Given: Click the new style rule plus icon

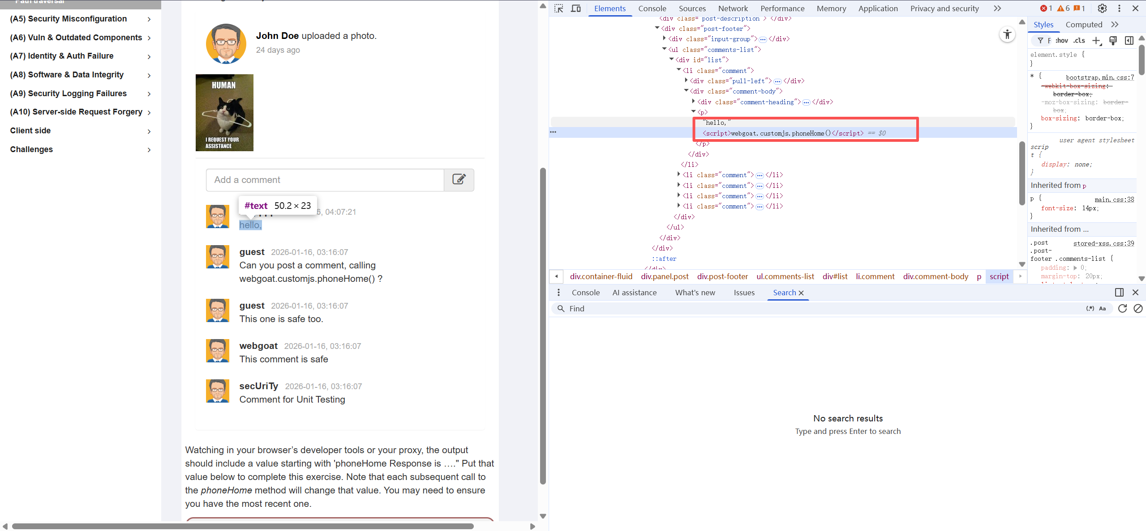Looking at the screenshot, I should 1096,41.
